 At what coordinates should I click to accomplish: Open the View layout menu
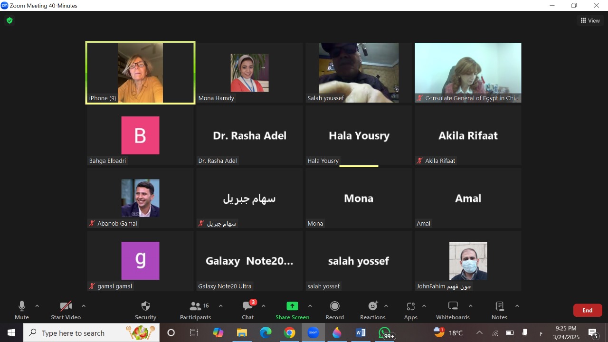click(x=590, y=20)
